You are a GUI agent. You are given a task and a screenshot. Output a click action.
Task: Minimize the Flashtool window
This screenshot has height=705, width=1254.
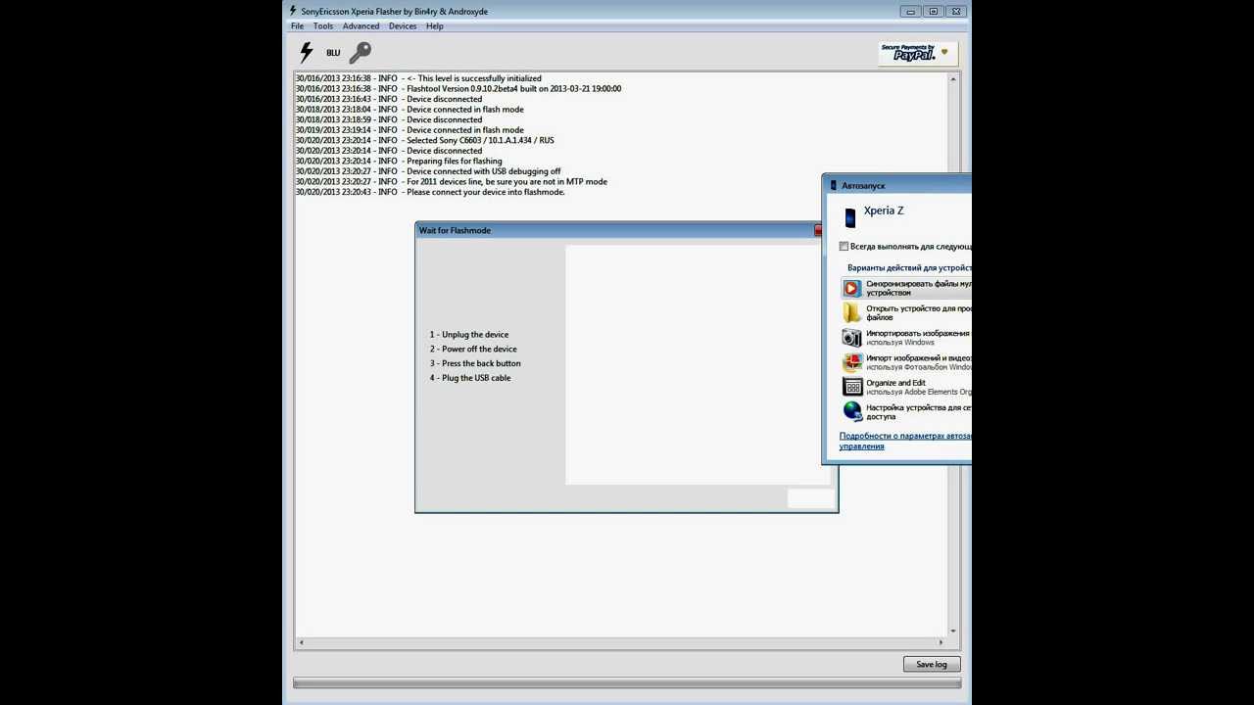pyautogui.click(x=910, y=12)
